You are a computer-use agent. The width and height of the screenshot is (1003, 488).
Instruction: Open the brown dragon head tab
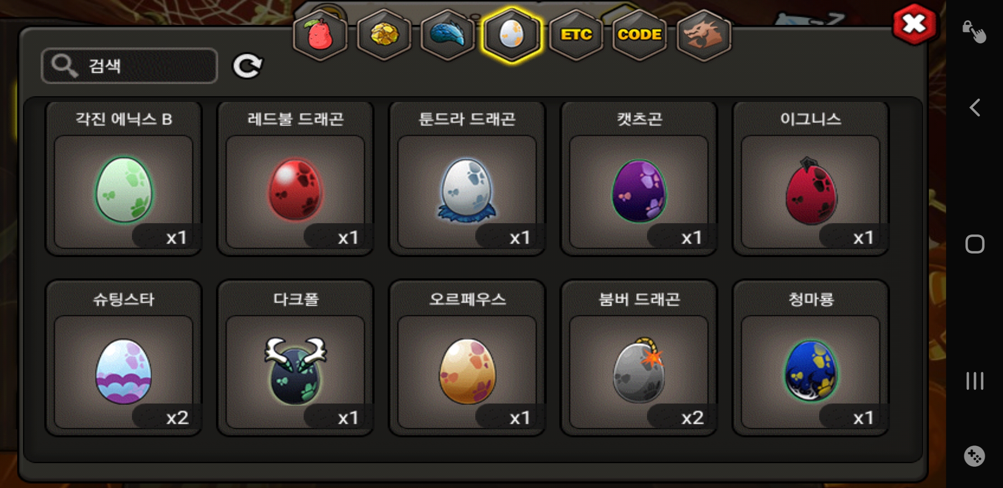pos(703,35)
